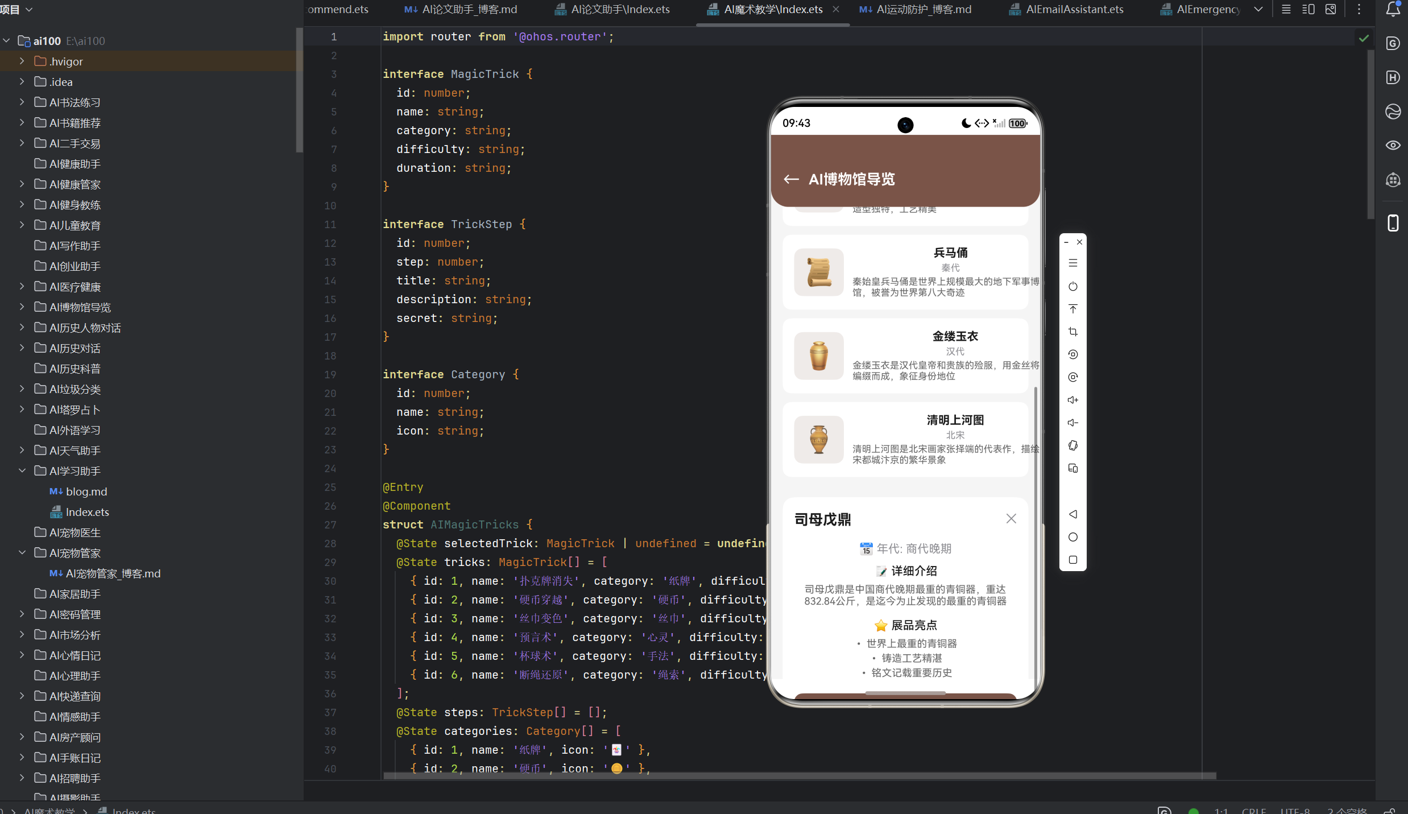Click the emulator multi-device icon
This screenshot has width=1408, height=814.
click(x=1072, y=468)
